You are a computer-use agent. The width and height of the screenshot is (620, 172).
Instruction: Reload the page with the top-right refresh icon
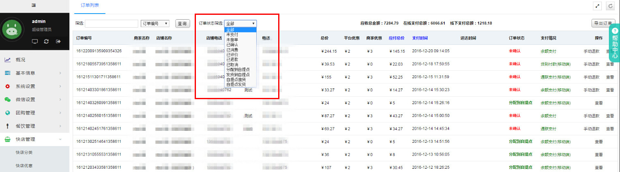click(x=610, y=6)
